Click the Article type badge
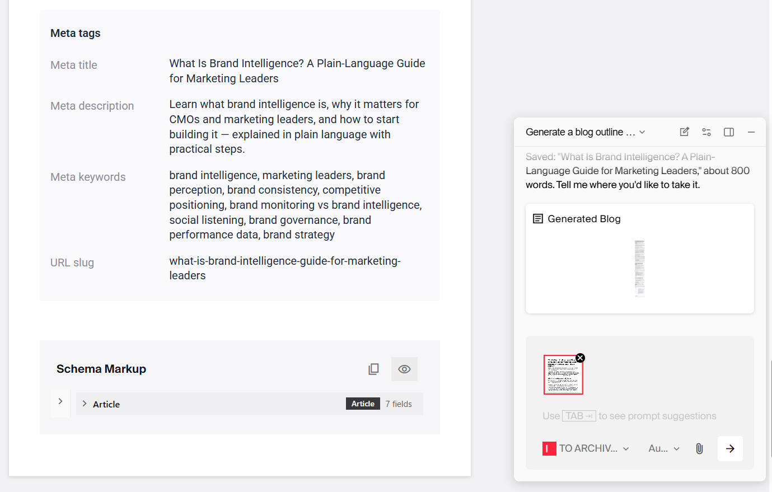This screenshot has height=492, width=772. pos(363,404)
